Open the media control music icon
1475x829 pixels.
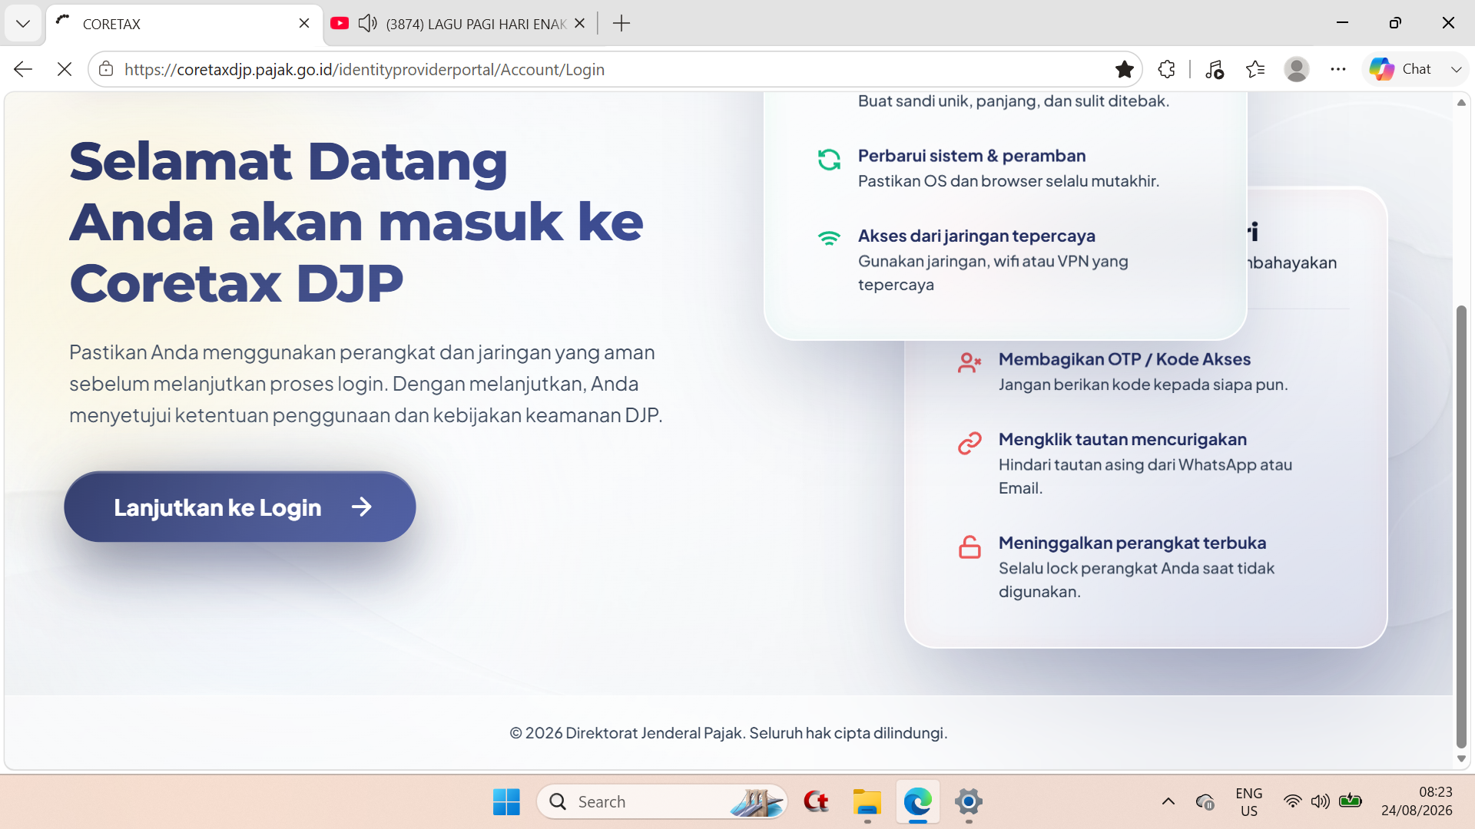[1215, 70]
